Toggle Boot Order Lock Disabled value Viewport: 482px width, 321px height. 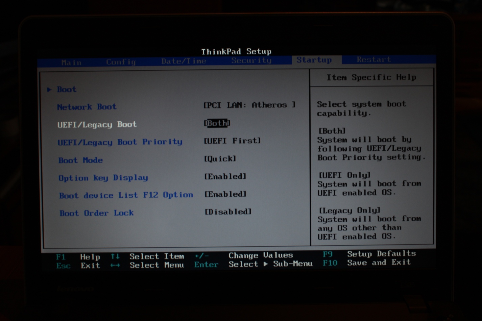228,212
